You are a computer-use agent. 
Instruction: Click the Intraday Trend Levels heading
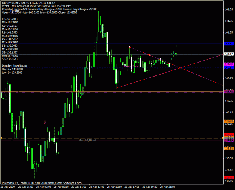pos(15,66)
